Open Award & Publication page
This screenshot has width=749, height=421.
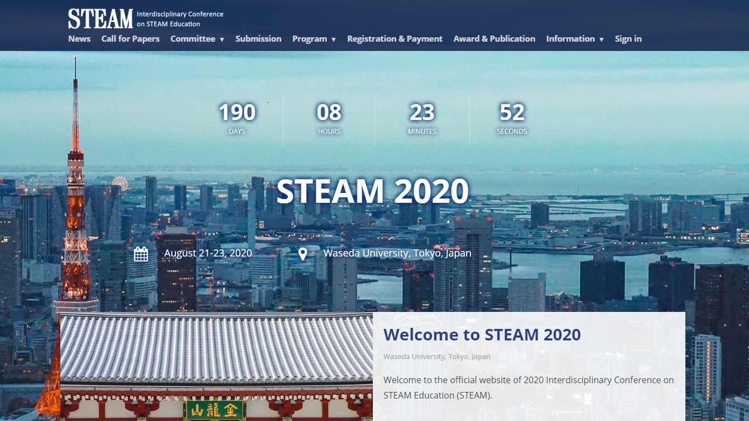tap(494, 39)
